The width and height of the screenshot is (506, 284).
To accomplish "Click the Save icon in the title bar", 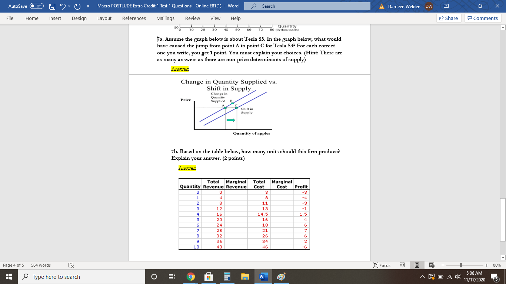I will (x=53, y=6).
